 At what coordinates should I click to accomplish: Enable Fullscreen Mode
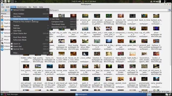(x=30, y=40)
